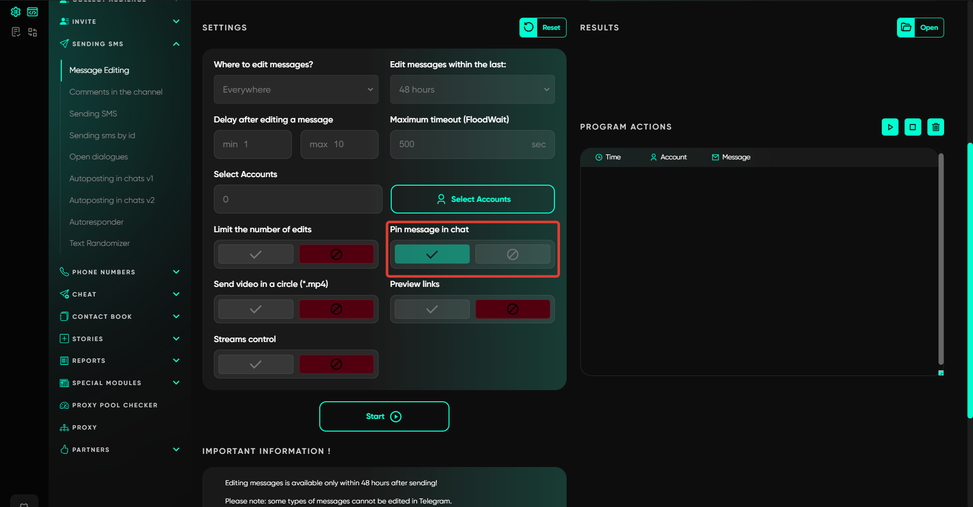Disable Pin message in chat option
The height and width of the screenshot is (507, 973).
tap(512, 254)
